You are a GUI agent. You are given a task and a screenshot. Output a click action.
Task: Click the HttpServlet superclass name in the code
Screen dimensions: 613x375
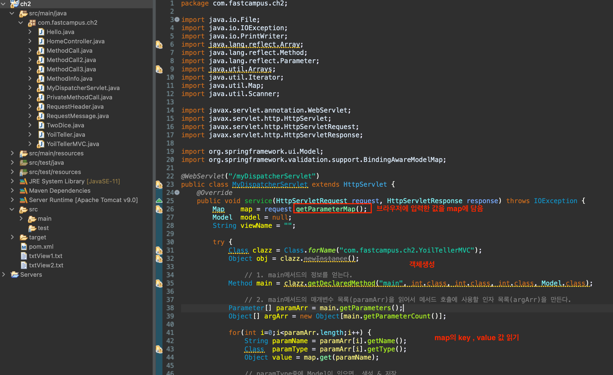pos(365,184)
